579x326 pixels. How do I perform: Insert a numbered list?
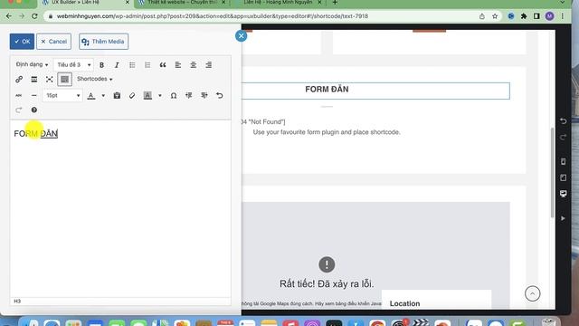(x=147, y=65)
